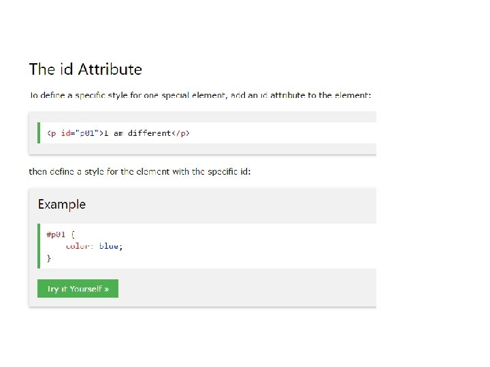Click the "id" attribute name in the HTML code
Screen dimensions: 490x367
point(66,133)
